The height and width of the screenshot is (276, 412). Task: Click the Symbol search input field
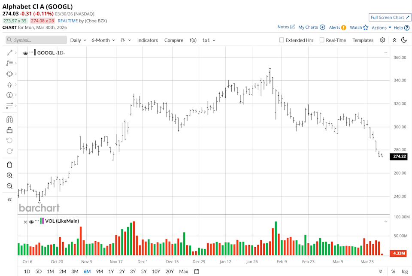(x=36, y=40)
